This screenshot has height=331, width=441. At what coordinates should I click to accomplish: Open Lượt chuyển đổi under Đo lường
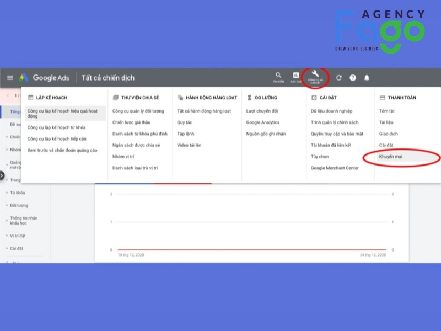tap(262, 111)
